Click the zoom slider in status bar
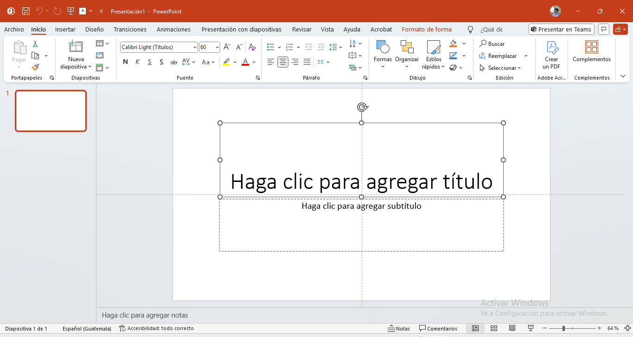 coord(563,328)
